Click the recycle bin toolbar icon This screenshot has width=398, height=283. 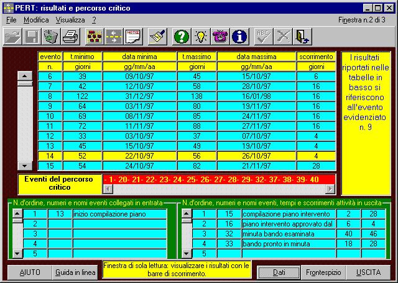(x=51, y=37)
